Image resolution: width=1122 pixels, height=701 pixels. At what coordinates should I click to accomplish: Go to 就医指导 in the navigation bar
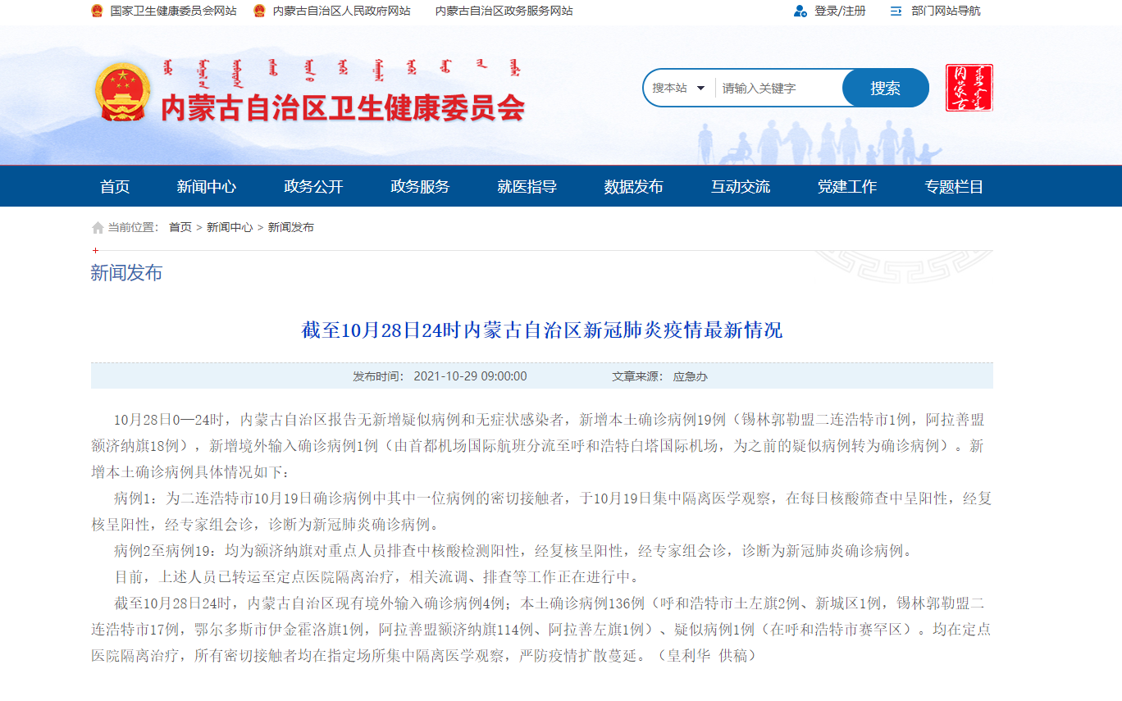click(527, 187)
